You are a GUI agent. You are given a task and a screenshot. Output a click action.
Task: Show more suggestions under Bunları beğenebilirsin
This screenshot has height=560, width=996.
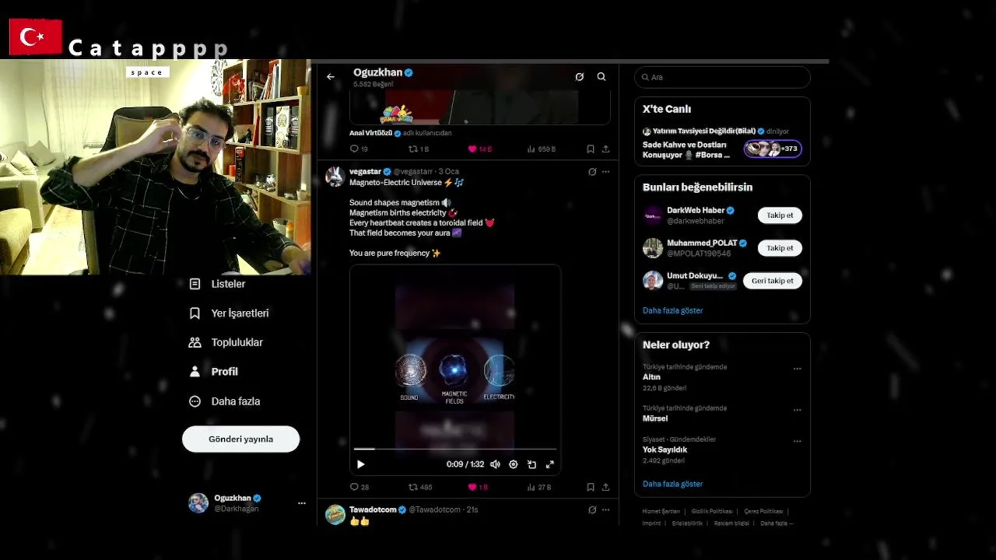[672, 310]
